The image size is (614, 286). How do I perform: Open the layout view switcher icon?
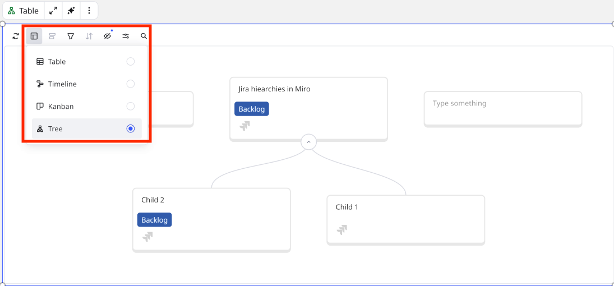[x=34, y=36]
